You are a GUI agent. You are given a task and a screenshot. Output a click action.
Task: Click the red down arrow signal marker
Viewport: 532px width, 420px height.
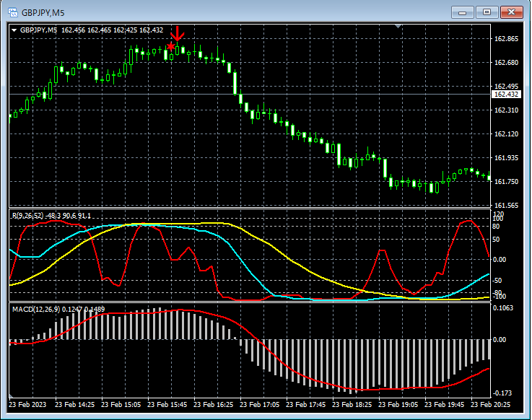(178, 34)
